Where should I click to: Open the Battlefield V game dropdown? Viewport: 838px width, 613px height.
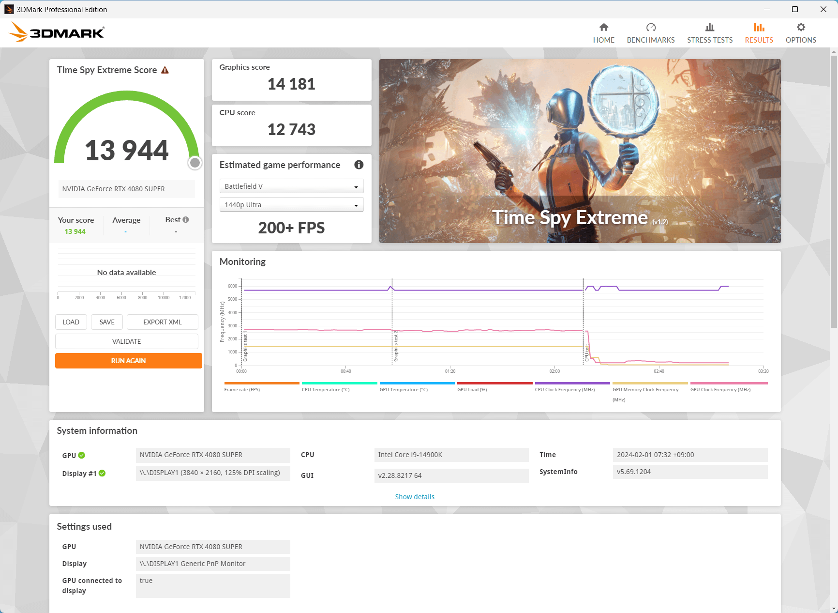pos(291,186)
